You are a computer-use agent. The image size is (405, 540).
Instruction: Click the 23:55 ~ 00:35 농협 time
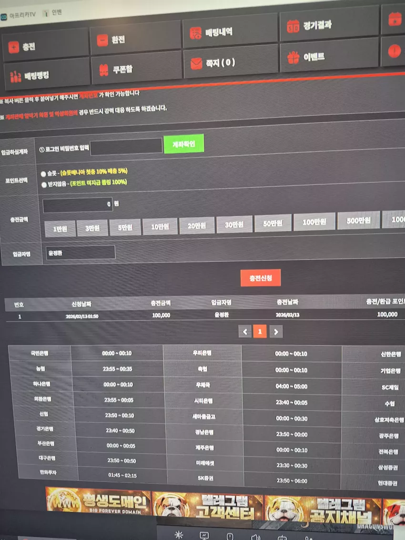[x=117, y=369]
